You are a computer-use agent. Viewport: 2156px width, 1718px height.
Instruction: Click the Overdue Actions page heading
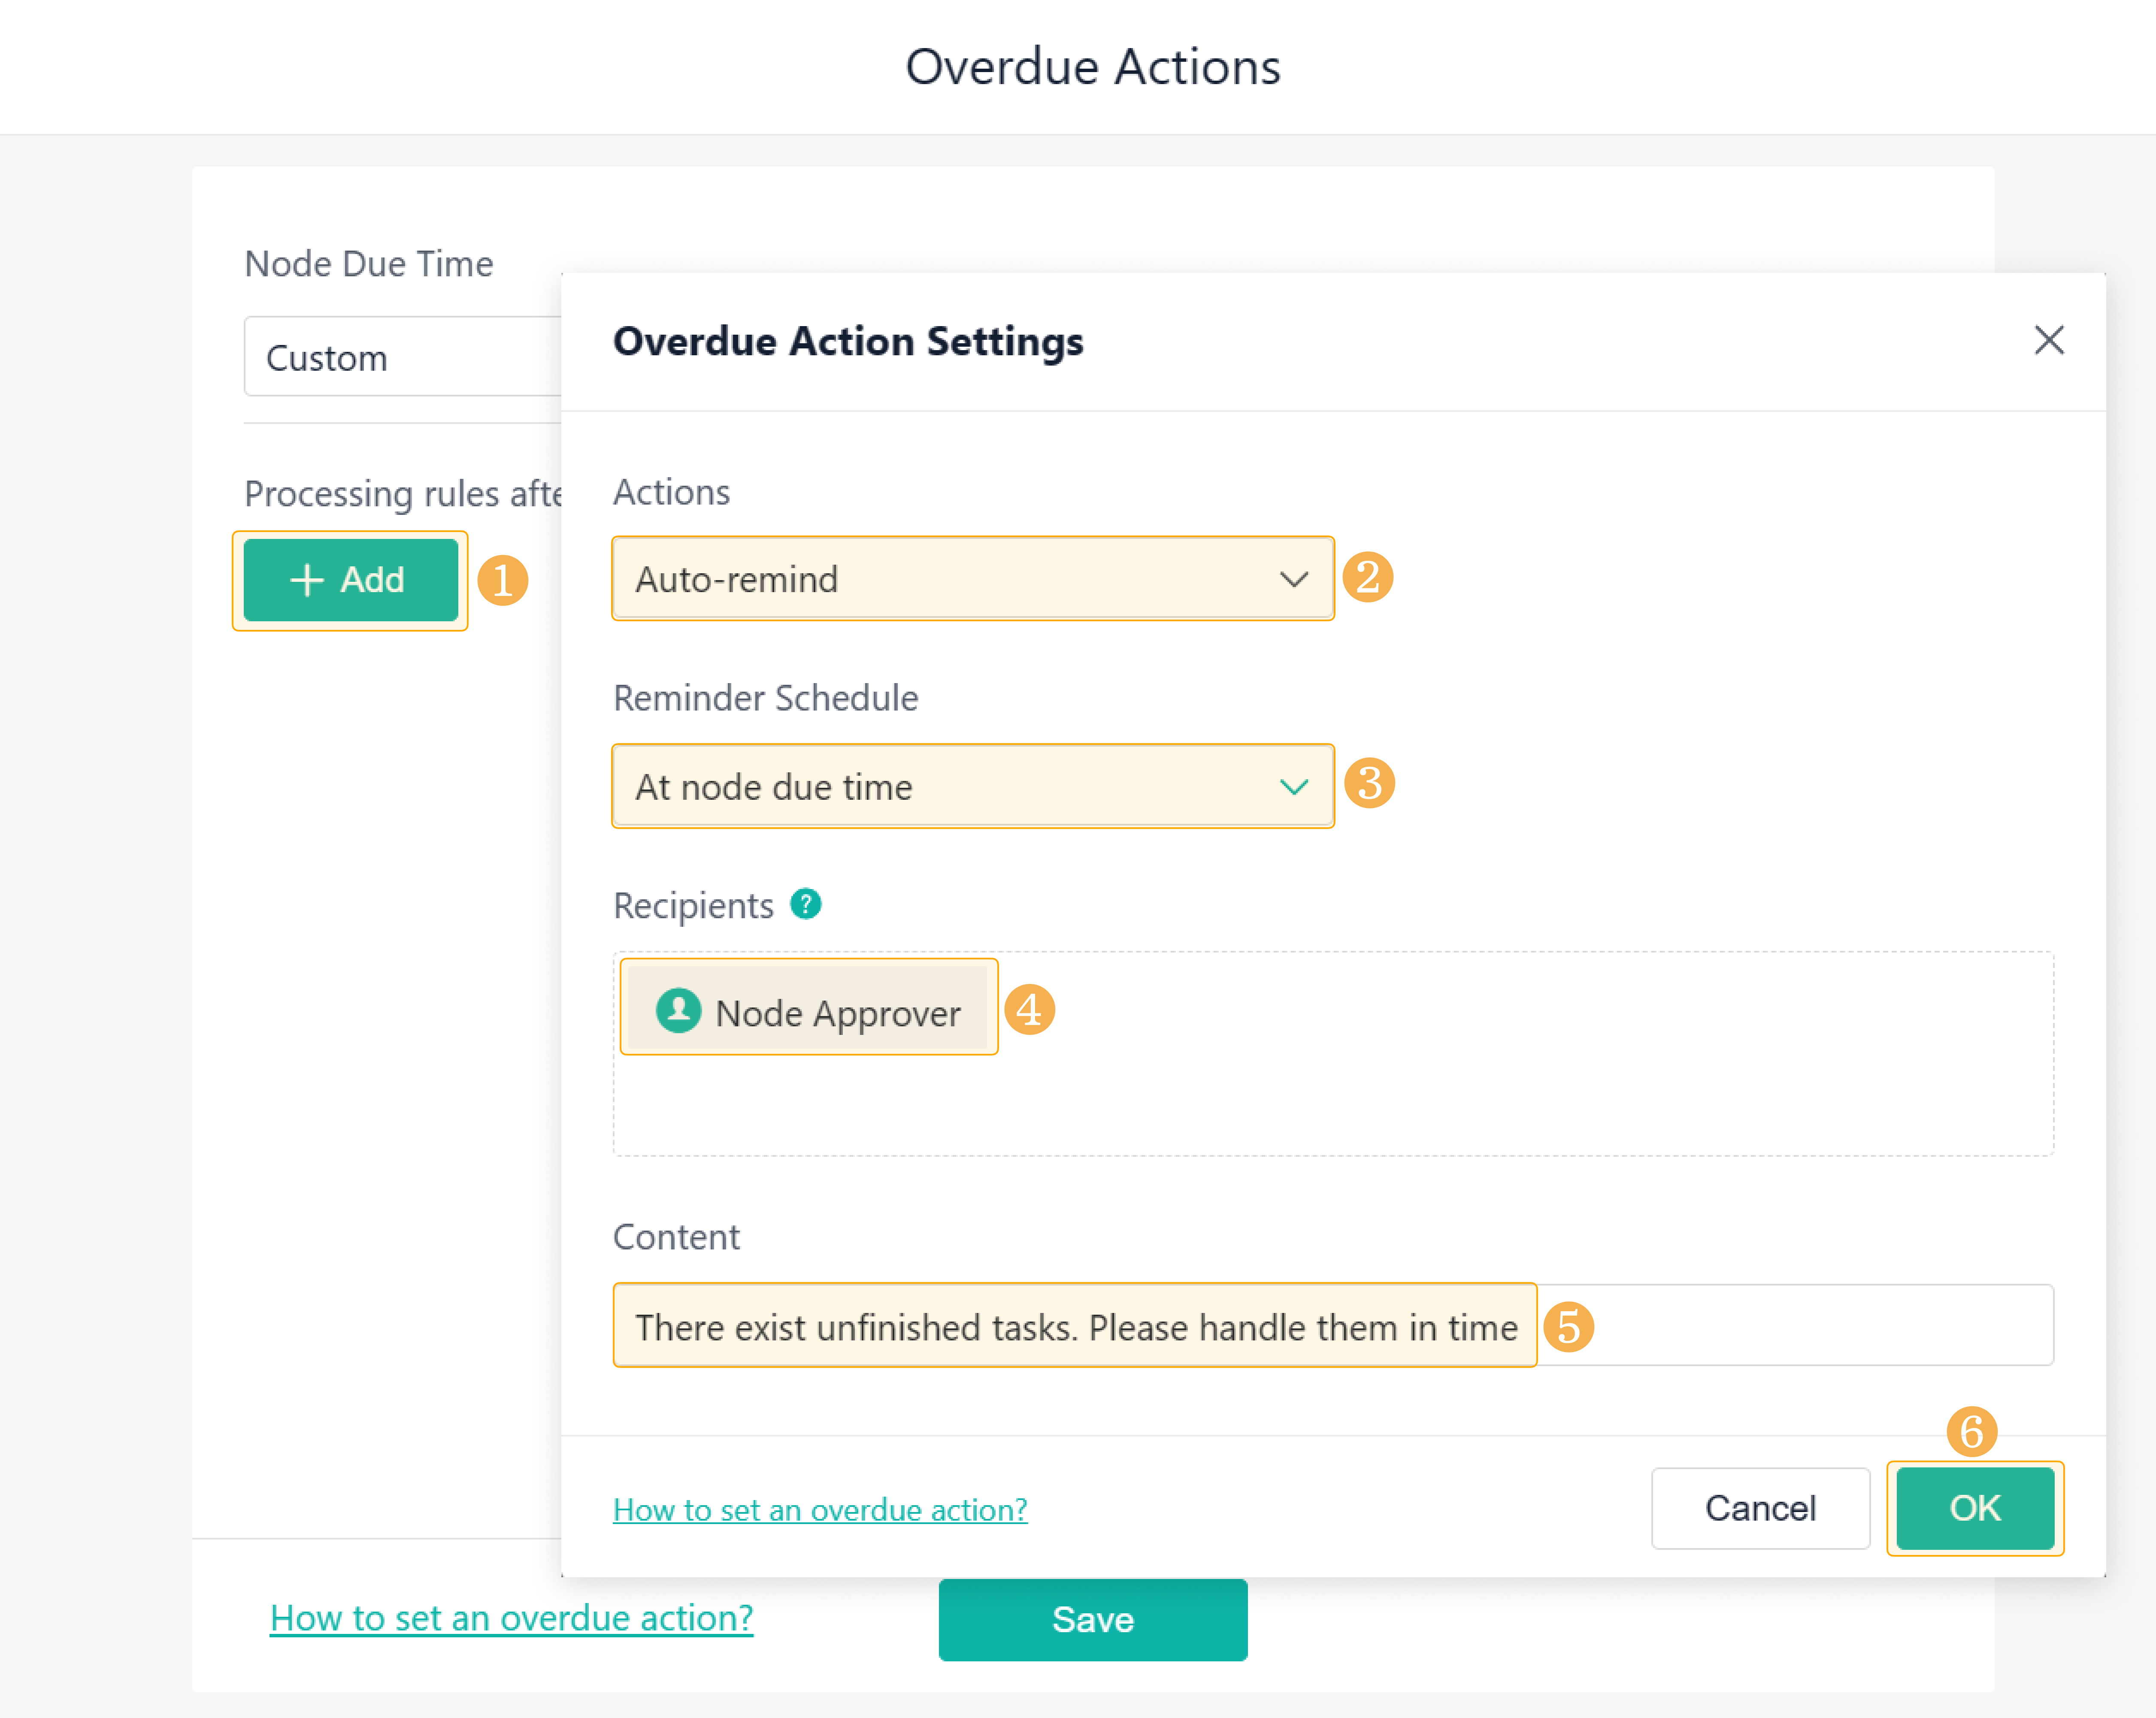click(x=1093, y=67)
